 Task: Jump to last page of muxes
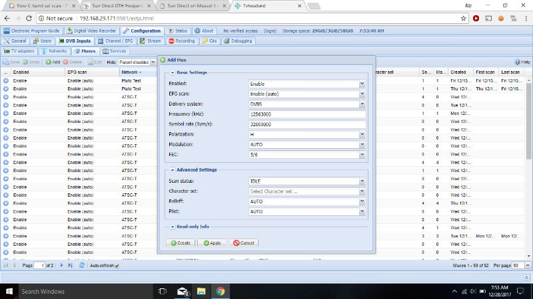(x=70, y=265)
